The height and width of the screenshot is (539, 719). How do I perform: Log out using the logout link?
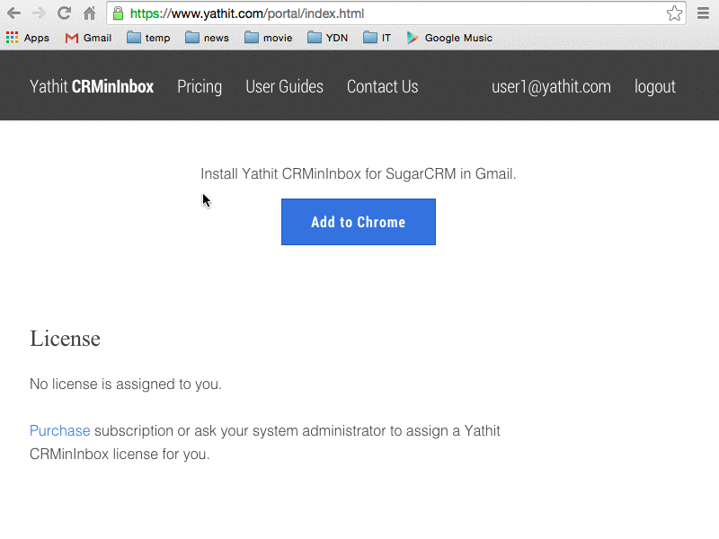[655, 86]
